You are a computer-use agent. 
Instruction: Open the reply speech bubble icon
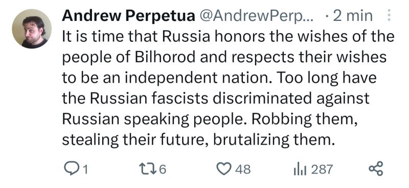pyautogui.click(x=71, y=169)
